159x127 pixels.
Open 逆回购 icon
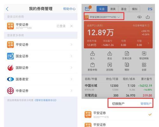(110, 65)
